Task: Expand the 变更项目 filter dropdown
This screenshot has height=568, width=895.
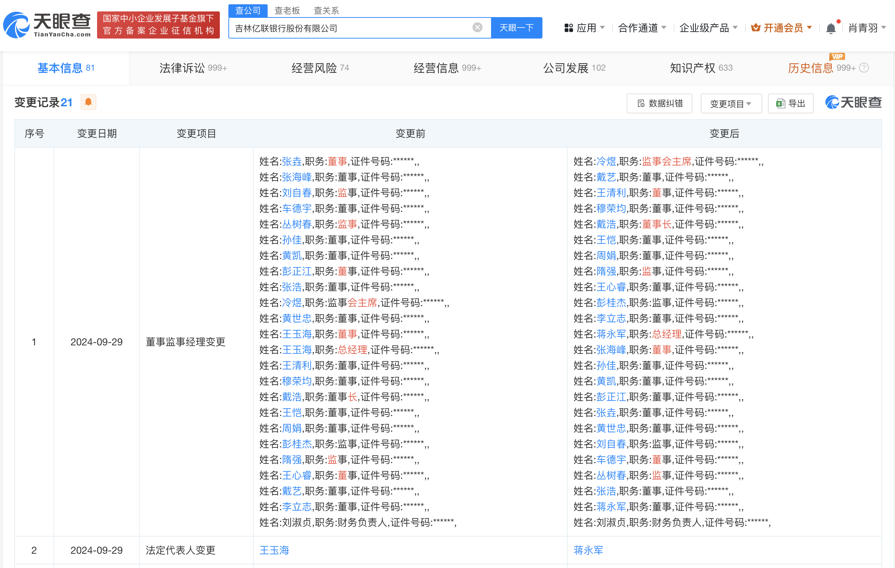Action: [x=730, y=103]
